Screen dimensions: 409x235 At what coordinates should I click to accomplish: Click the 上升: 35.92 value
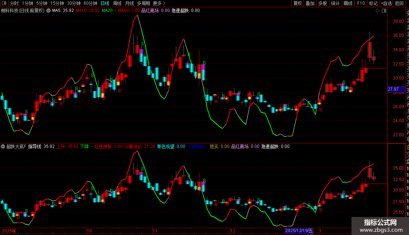68,146
